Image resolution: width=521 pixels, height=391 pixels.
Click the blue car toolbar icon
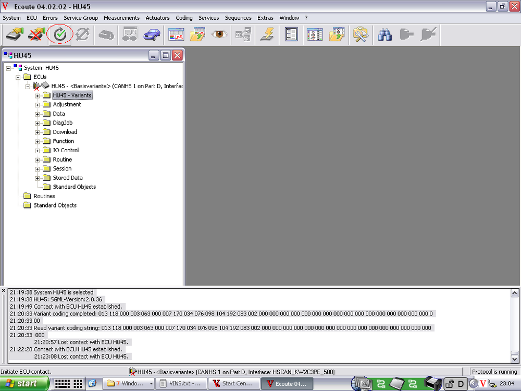[152, 35]
